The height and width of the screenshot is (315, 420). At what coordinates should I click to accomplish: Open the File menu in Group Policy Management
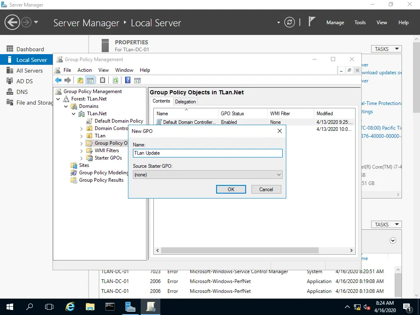67,70
